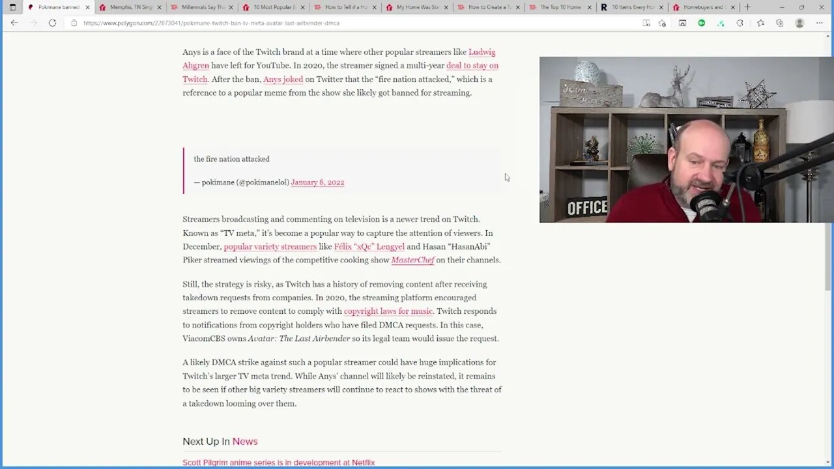Viewport: 834px width, 469px height.
Task: Close the Millennials Say tab
Action: click(231, 7)
